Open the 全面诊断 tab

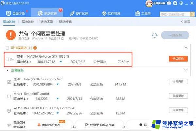coord(15,13)
